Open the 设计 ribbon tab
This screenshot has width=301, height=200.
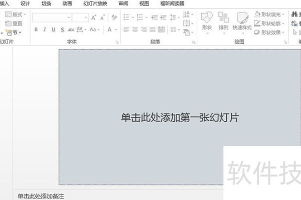click(x=25, y=3)
